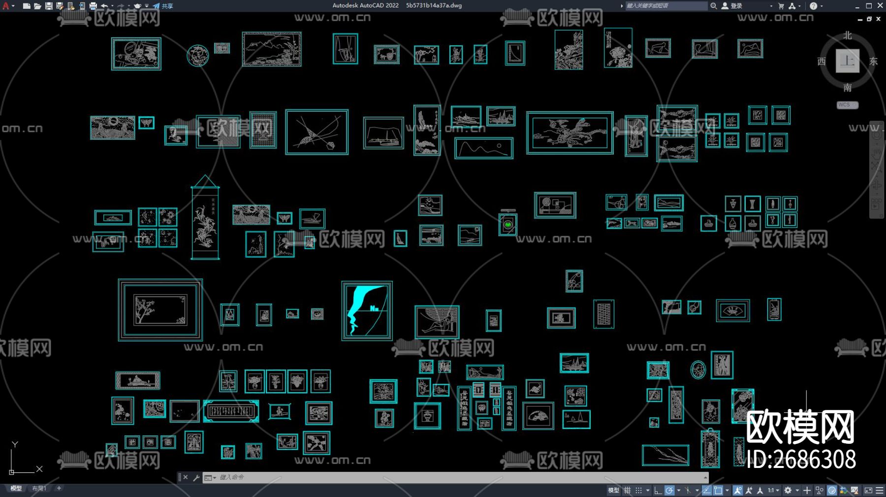Open the object snap settings dropdown
Image resolution: width=886 pixels, height=497 pixels.
727,490
